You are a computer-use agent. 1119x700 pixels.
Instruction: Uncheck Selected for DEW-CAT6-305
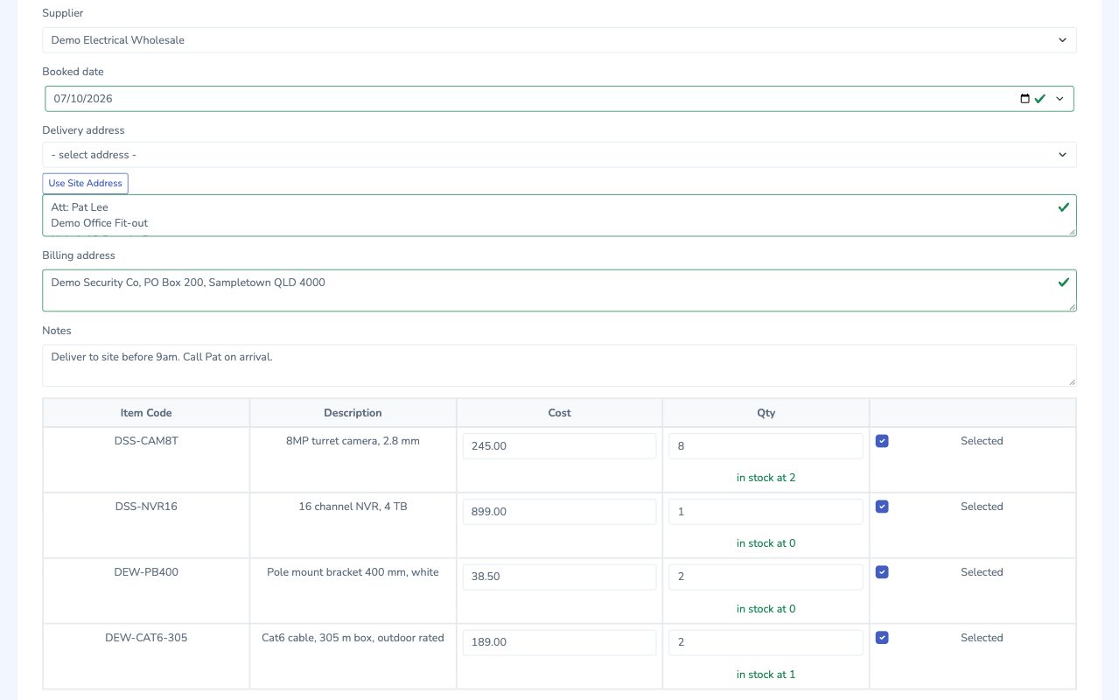click(x=882, y=638)
